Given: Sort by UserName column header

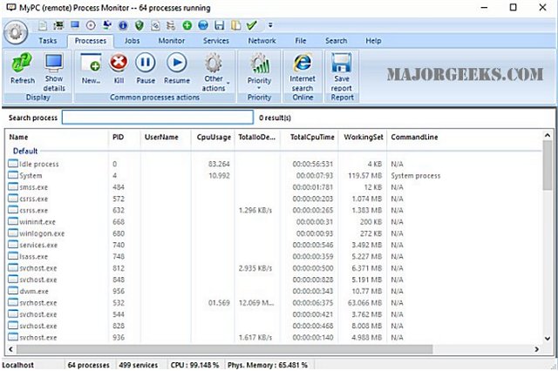Looking at the screenshot, I should [x=165, y=138].
